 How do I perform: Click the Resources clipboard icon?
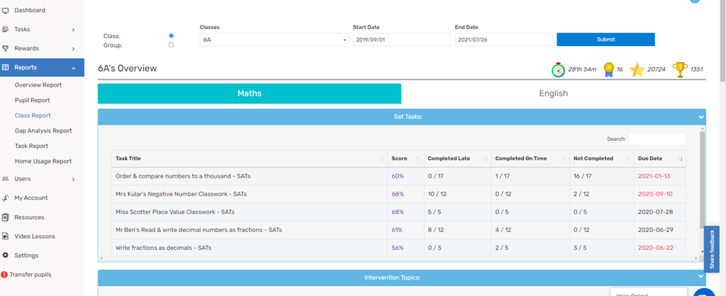[5, 217]
